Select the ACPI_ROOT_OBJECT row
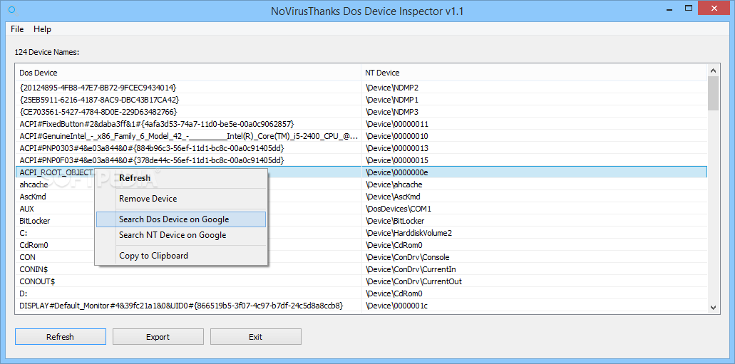The width and height of the screenshot is (735, 364). click(x=361, y=172)
